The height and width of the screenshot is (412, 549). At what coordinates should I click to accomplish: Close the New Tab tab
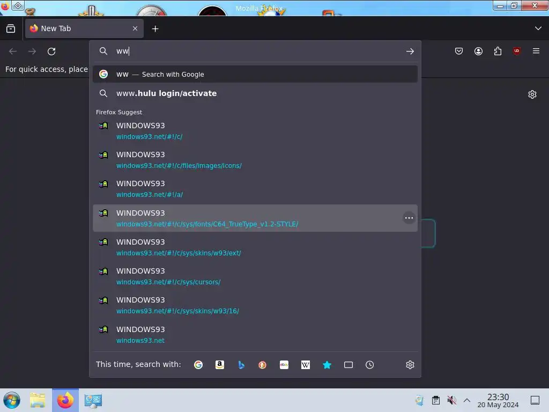135,28
